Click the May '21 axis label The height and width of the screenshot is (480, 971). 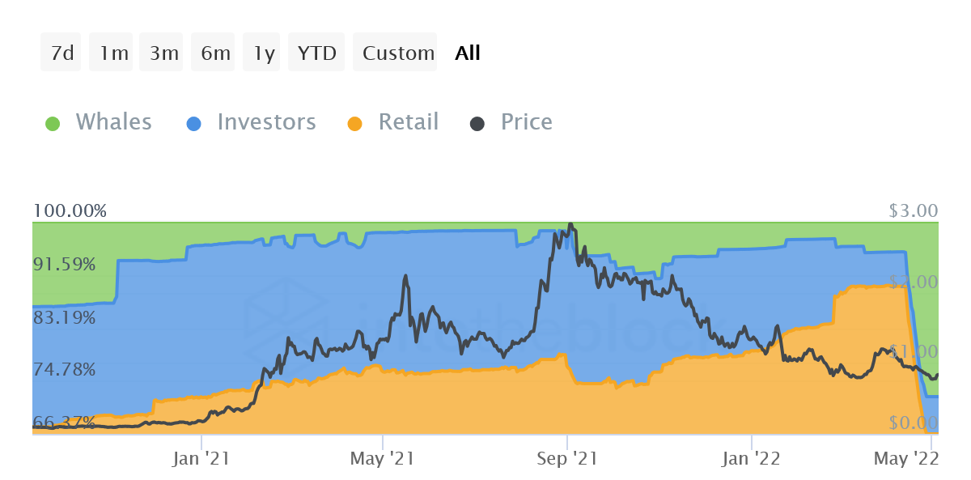382,459
